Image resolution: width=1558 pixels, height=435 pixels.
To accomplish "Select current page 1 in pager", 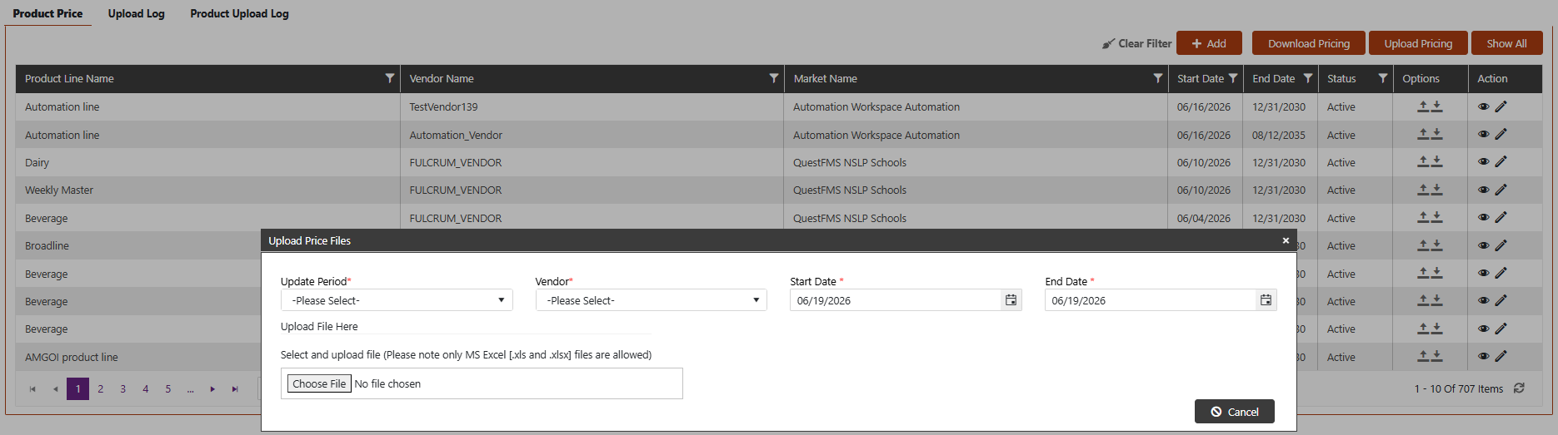I will (78, 389).
